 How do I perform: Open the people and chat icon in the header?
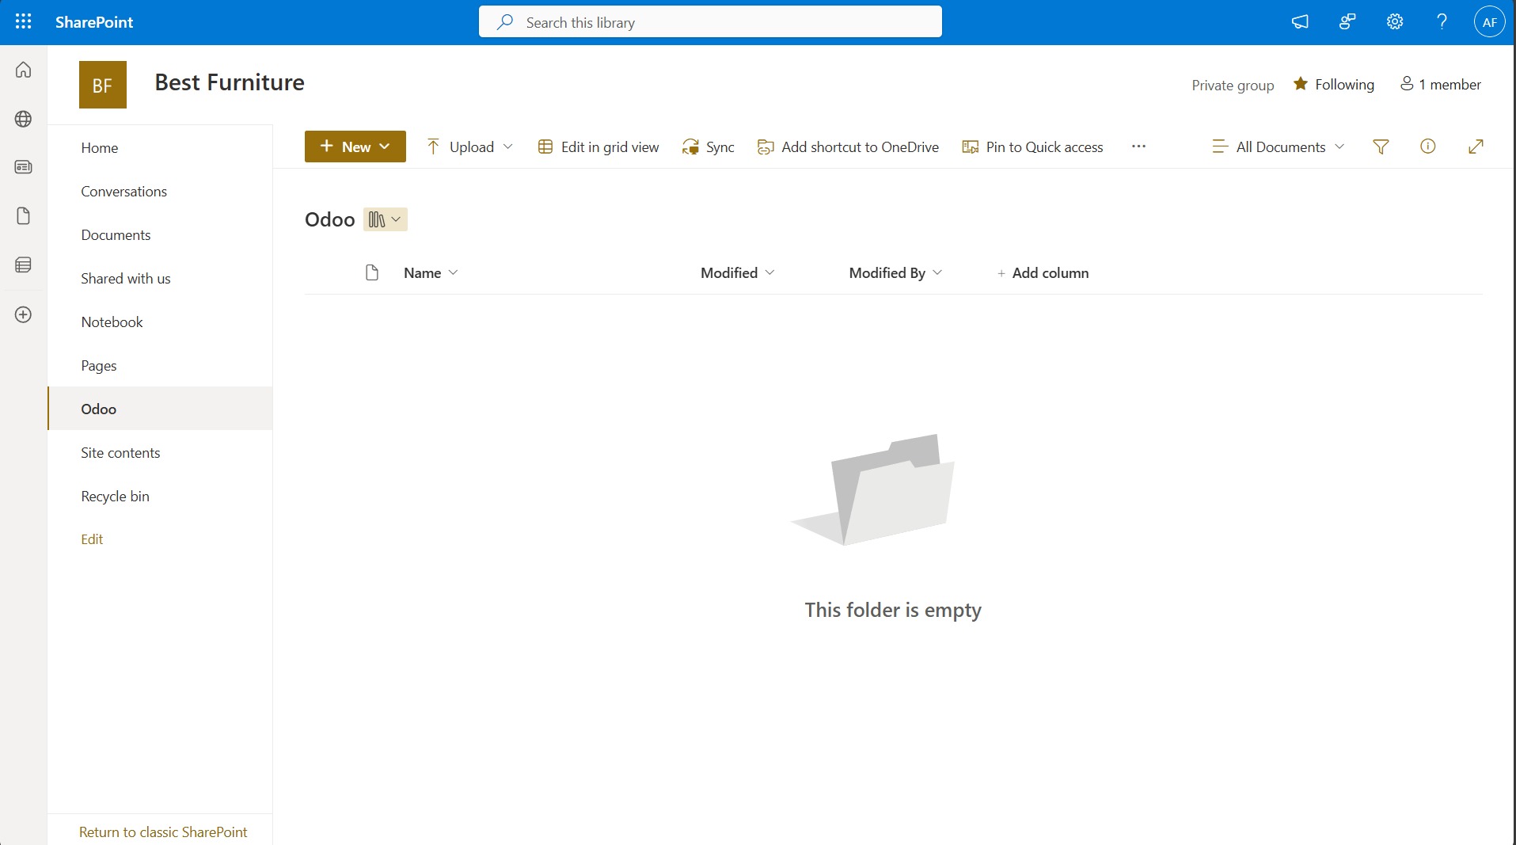click(1347, 22)
